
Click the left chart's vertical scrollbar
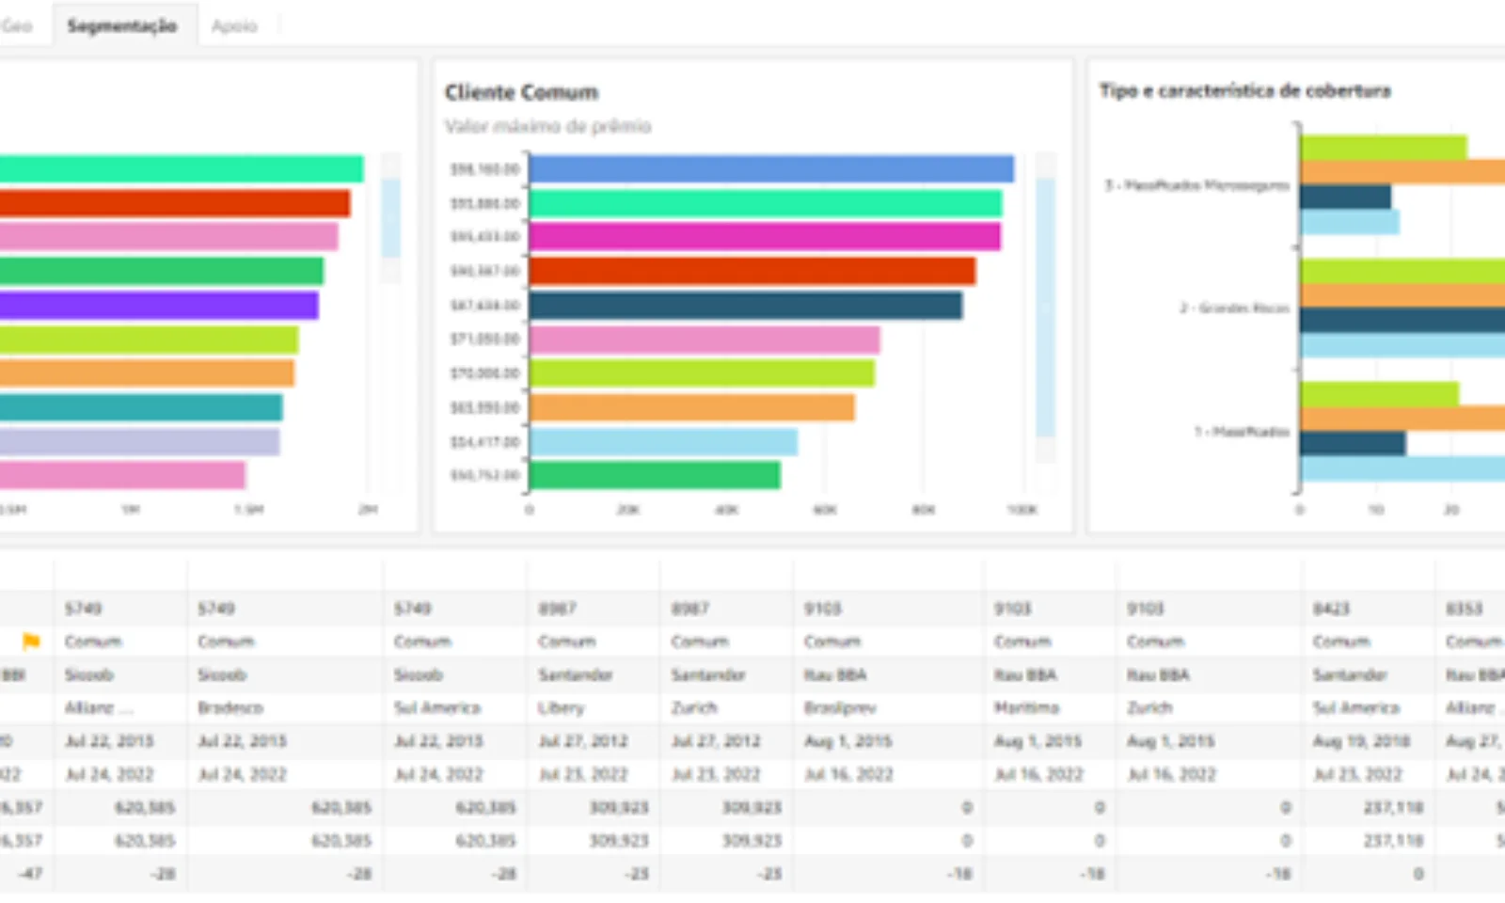(390, 218)
